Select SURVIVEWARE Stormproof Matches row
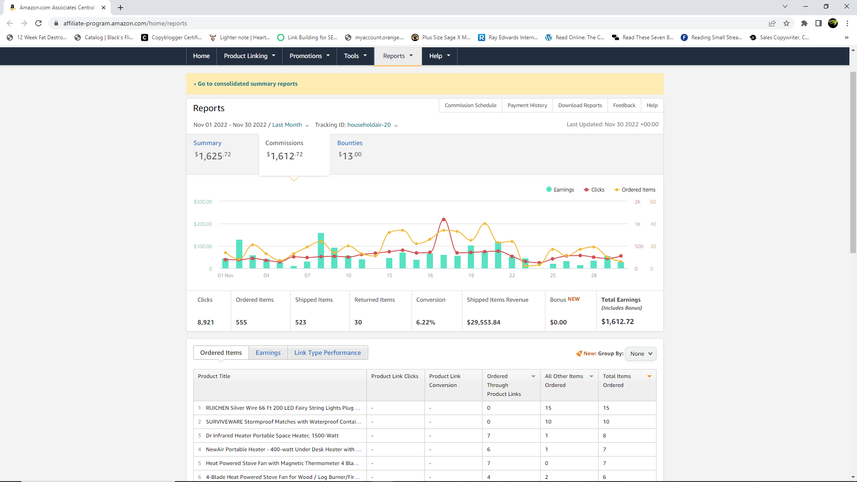857x482 pixels. coord(424,422)
